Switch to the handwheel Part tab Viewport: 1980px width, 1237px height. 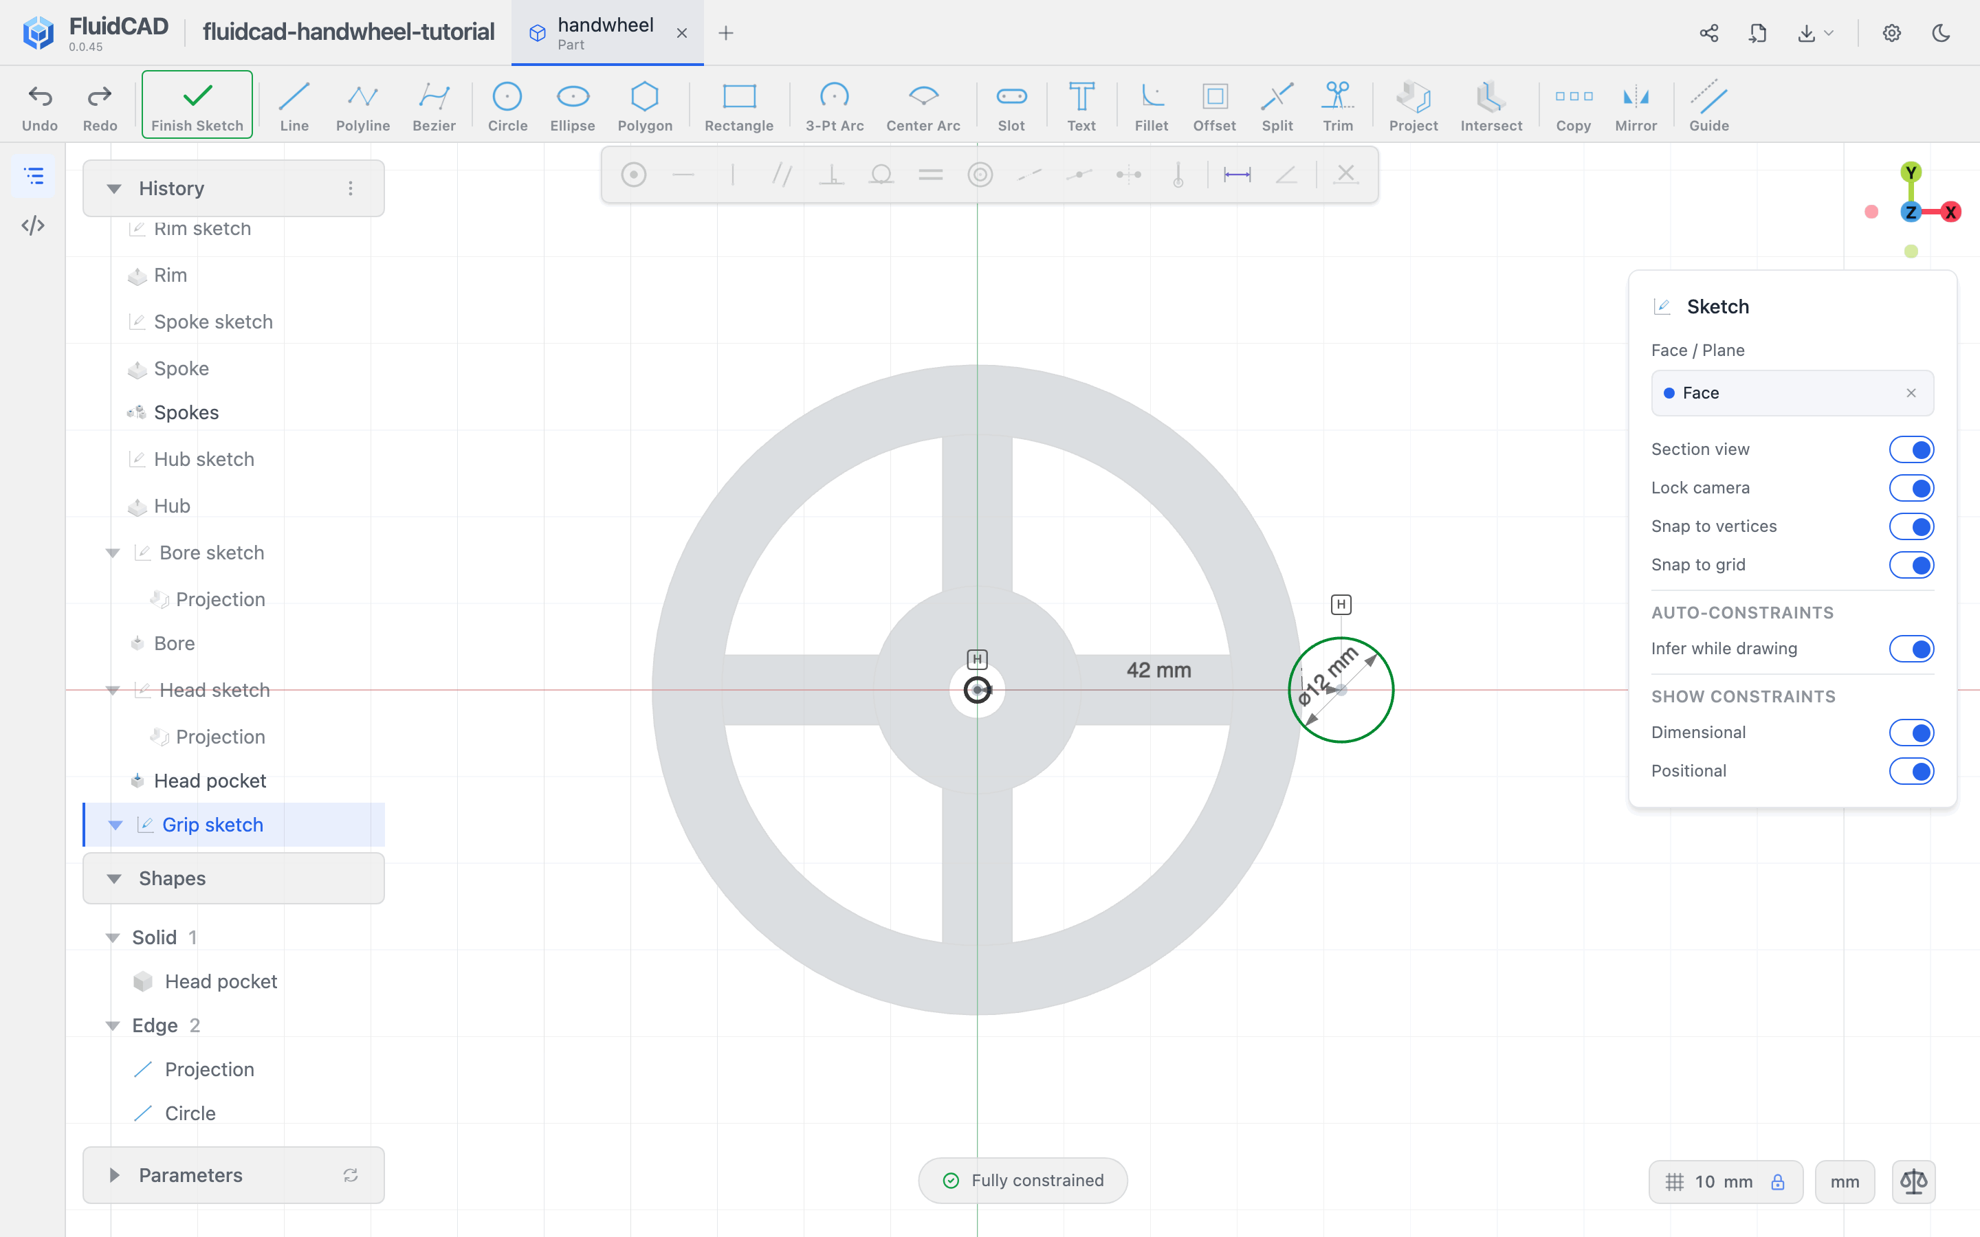coord(607,33)
